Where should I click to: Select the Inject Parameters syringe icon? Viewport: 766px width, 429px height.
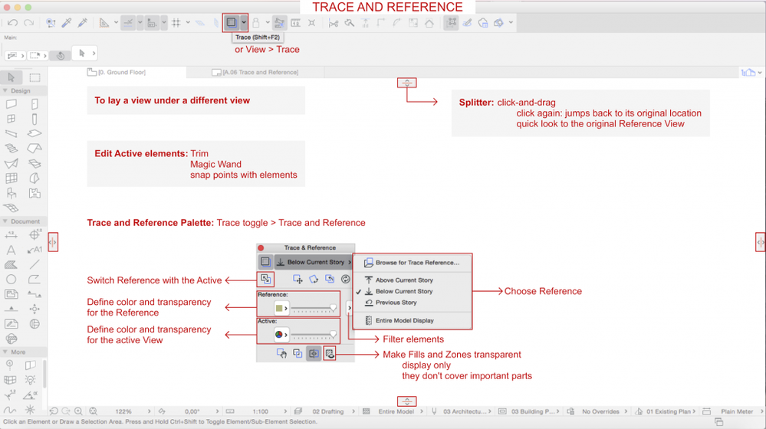pos(83,22)
